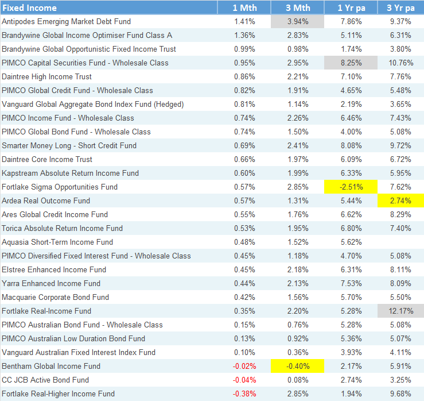Select Daintree Core Income Trust name
424x401 pixels.
pos(47,160)
